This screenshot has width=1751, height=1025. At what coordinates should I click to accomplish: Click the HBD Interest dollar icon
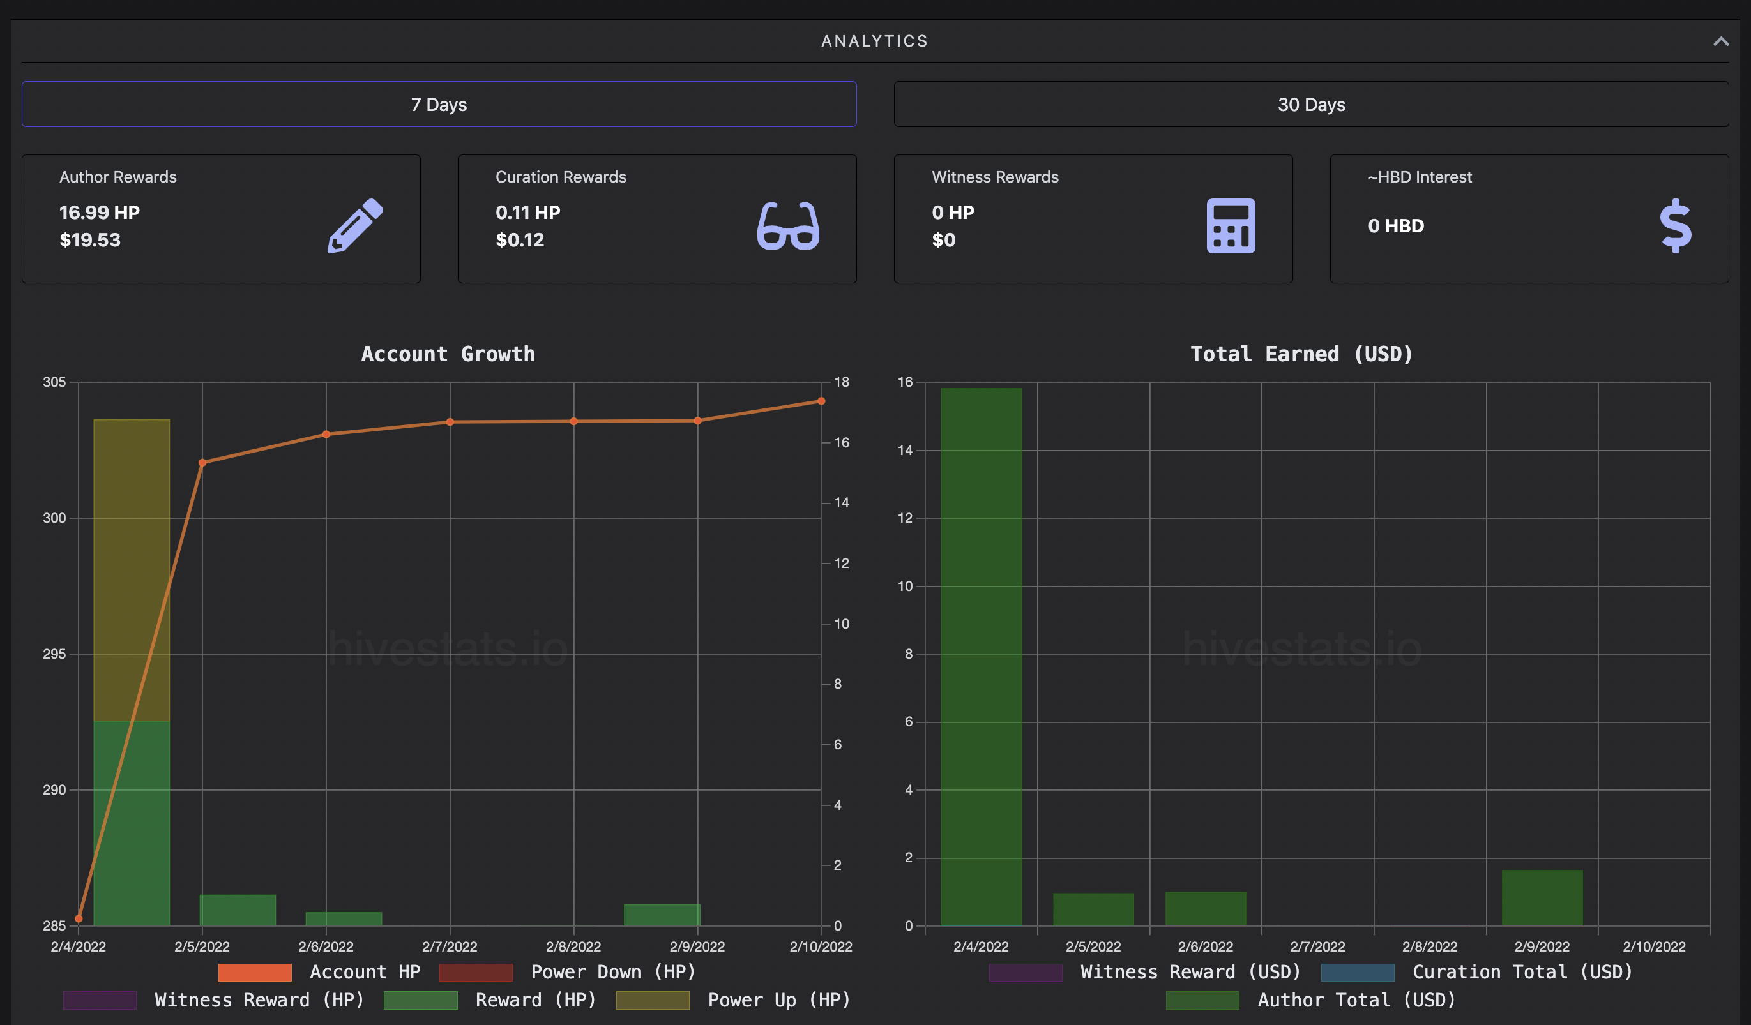[x=1675, y=226]
